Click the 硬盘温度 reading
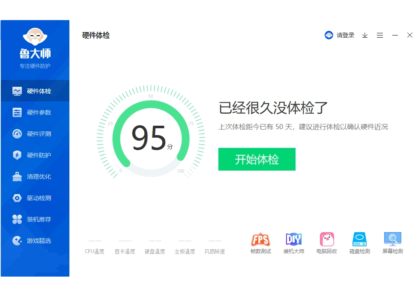The image size is (418, 295). 155,247
